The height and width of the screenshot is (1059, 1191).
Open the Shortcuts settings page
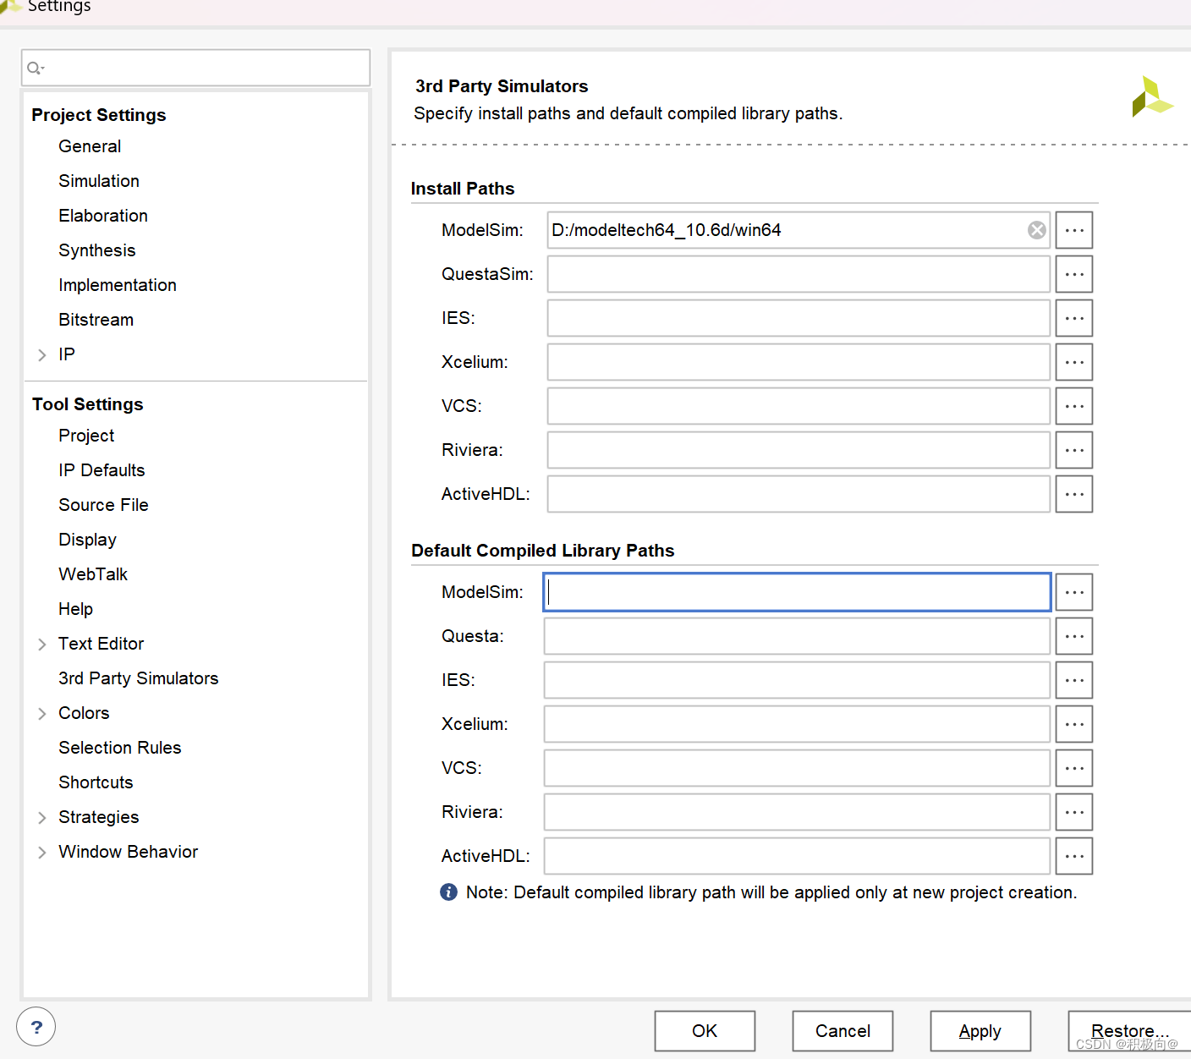95,782
